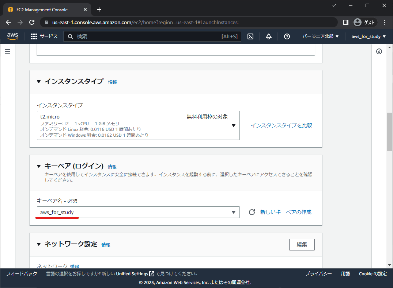
Task: Refresh the key pair list
Action: (252, 212)
